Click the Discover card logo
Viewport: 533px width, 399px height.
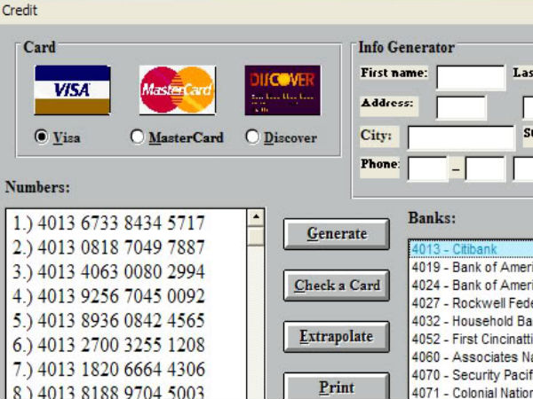pos(282,90)
